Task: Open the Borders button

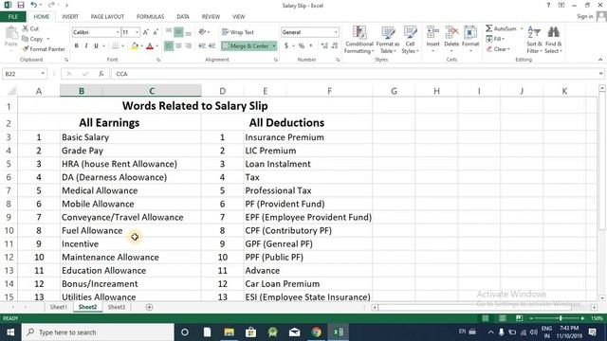Action: (115, 46)
